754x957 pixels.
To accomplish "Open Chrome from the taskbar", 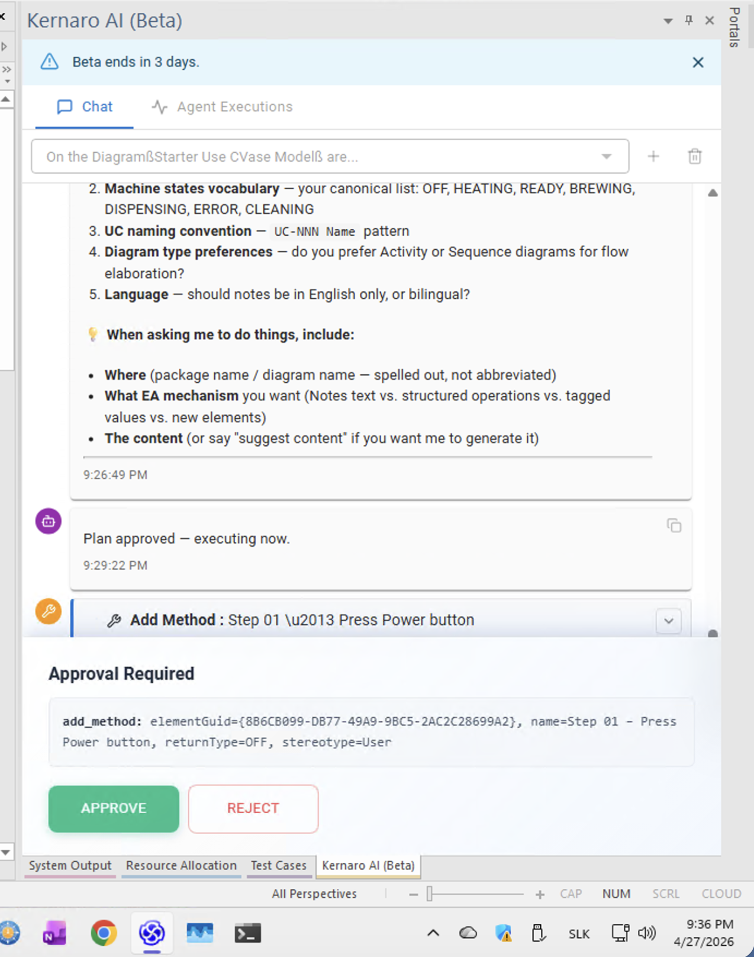I will pos(104,933).
